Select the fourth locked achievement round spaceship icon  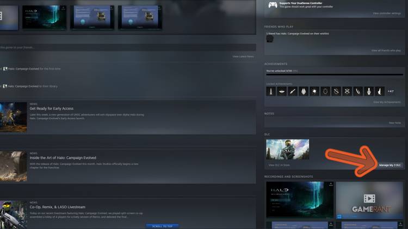304,91
